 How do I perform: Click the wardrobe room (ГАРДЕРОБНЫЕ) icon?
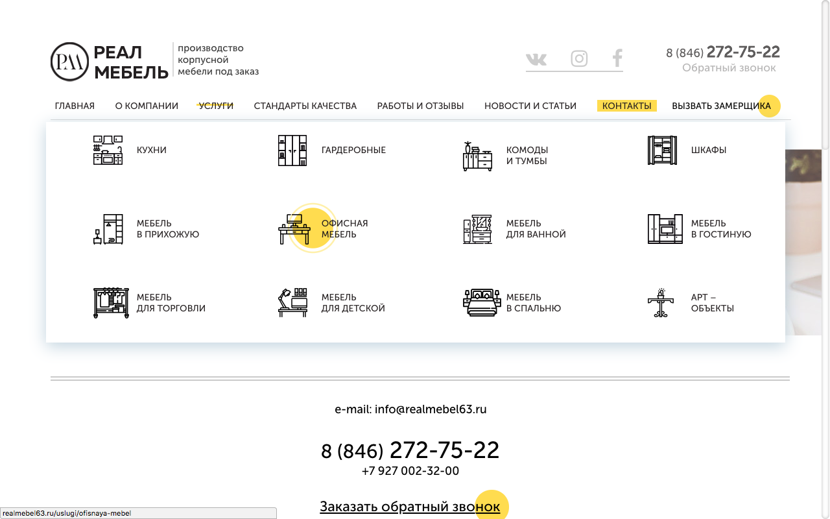click(x=292, y=150)
